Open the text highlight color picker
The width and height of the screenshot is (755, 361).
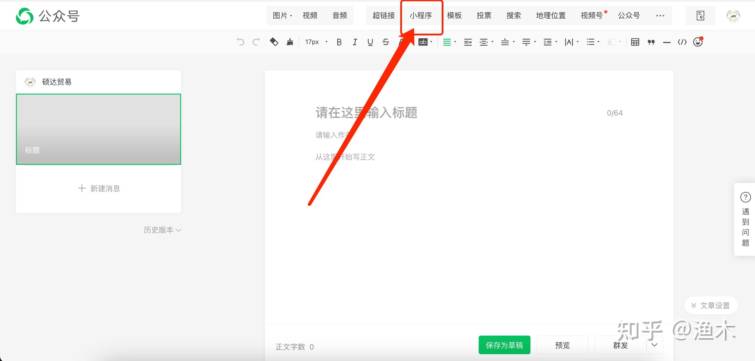(423, 42)
